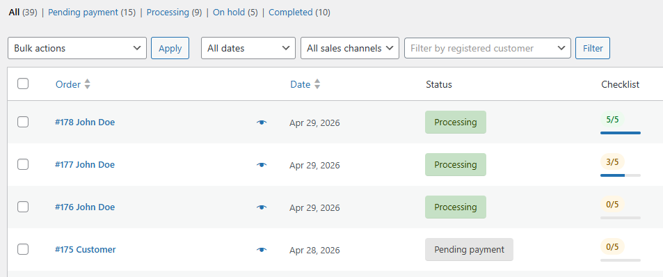Viewport: 663px width, 277px height.
Task: Sort by the Order column header
Action: click(68, 84)
